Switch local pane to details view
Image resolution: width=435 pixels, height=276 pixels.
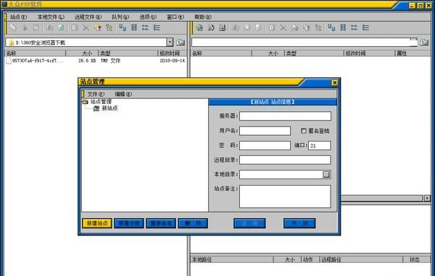(x=157, y=27)
